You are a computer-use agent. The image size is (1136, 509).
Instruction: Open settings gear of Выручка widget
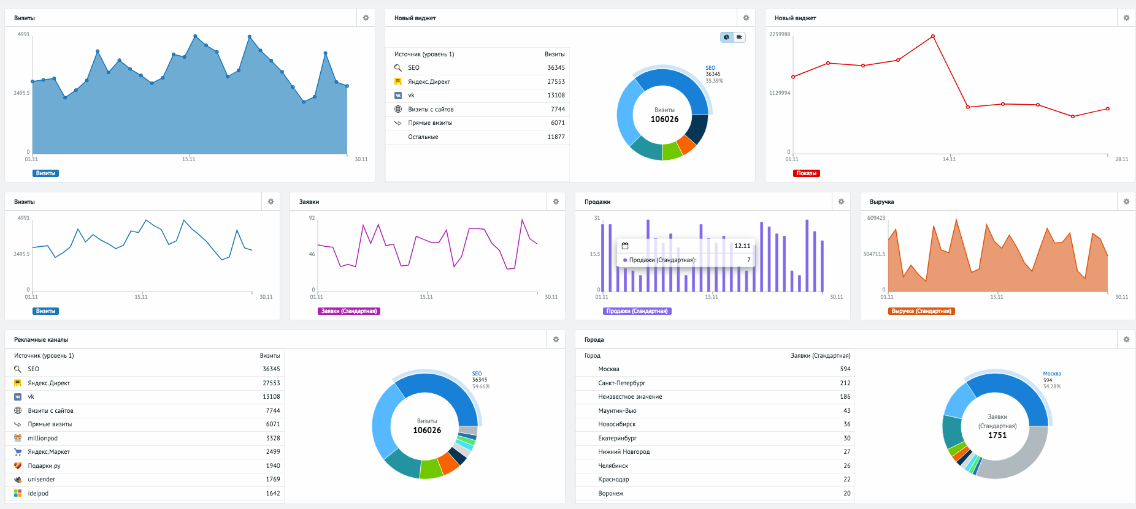(x=1126, y=202)
